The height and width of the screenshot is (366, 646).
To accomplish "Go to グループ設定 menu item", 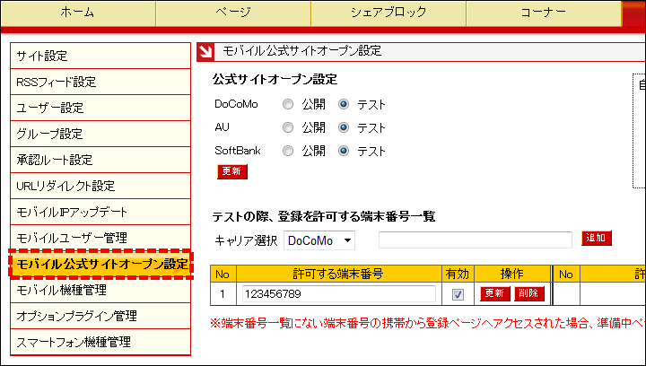I will 100,134.
